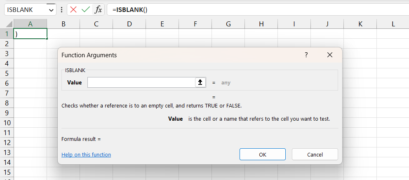Select row 2 header
409x180 pixels.
click(x=7, y=44)
